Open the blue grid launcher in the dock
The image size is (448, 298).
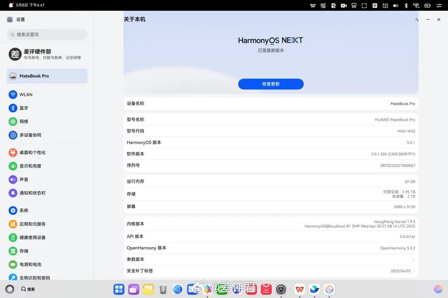click(x=119, y=289)
